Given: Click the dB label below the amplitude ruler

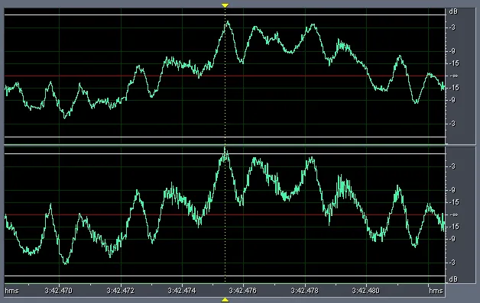Looking at the screenshot, I should click(x=453, y=279).
